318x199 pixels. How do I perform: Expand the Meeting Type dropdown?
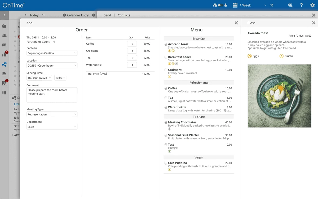click(52, 114)
